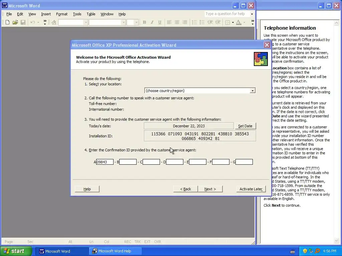Toggle Underline formatting in the toolbar
342x256 pixels.
[x=160, y=22]
